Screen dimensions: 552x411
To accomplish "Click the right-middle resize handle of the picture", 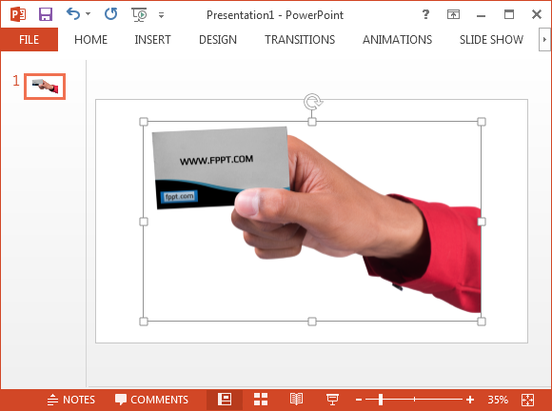I will coord(482,222).
